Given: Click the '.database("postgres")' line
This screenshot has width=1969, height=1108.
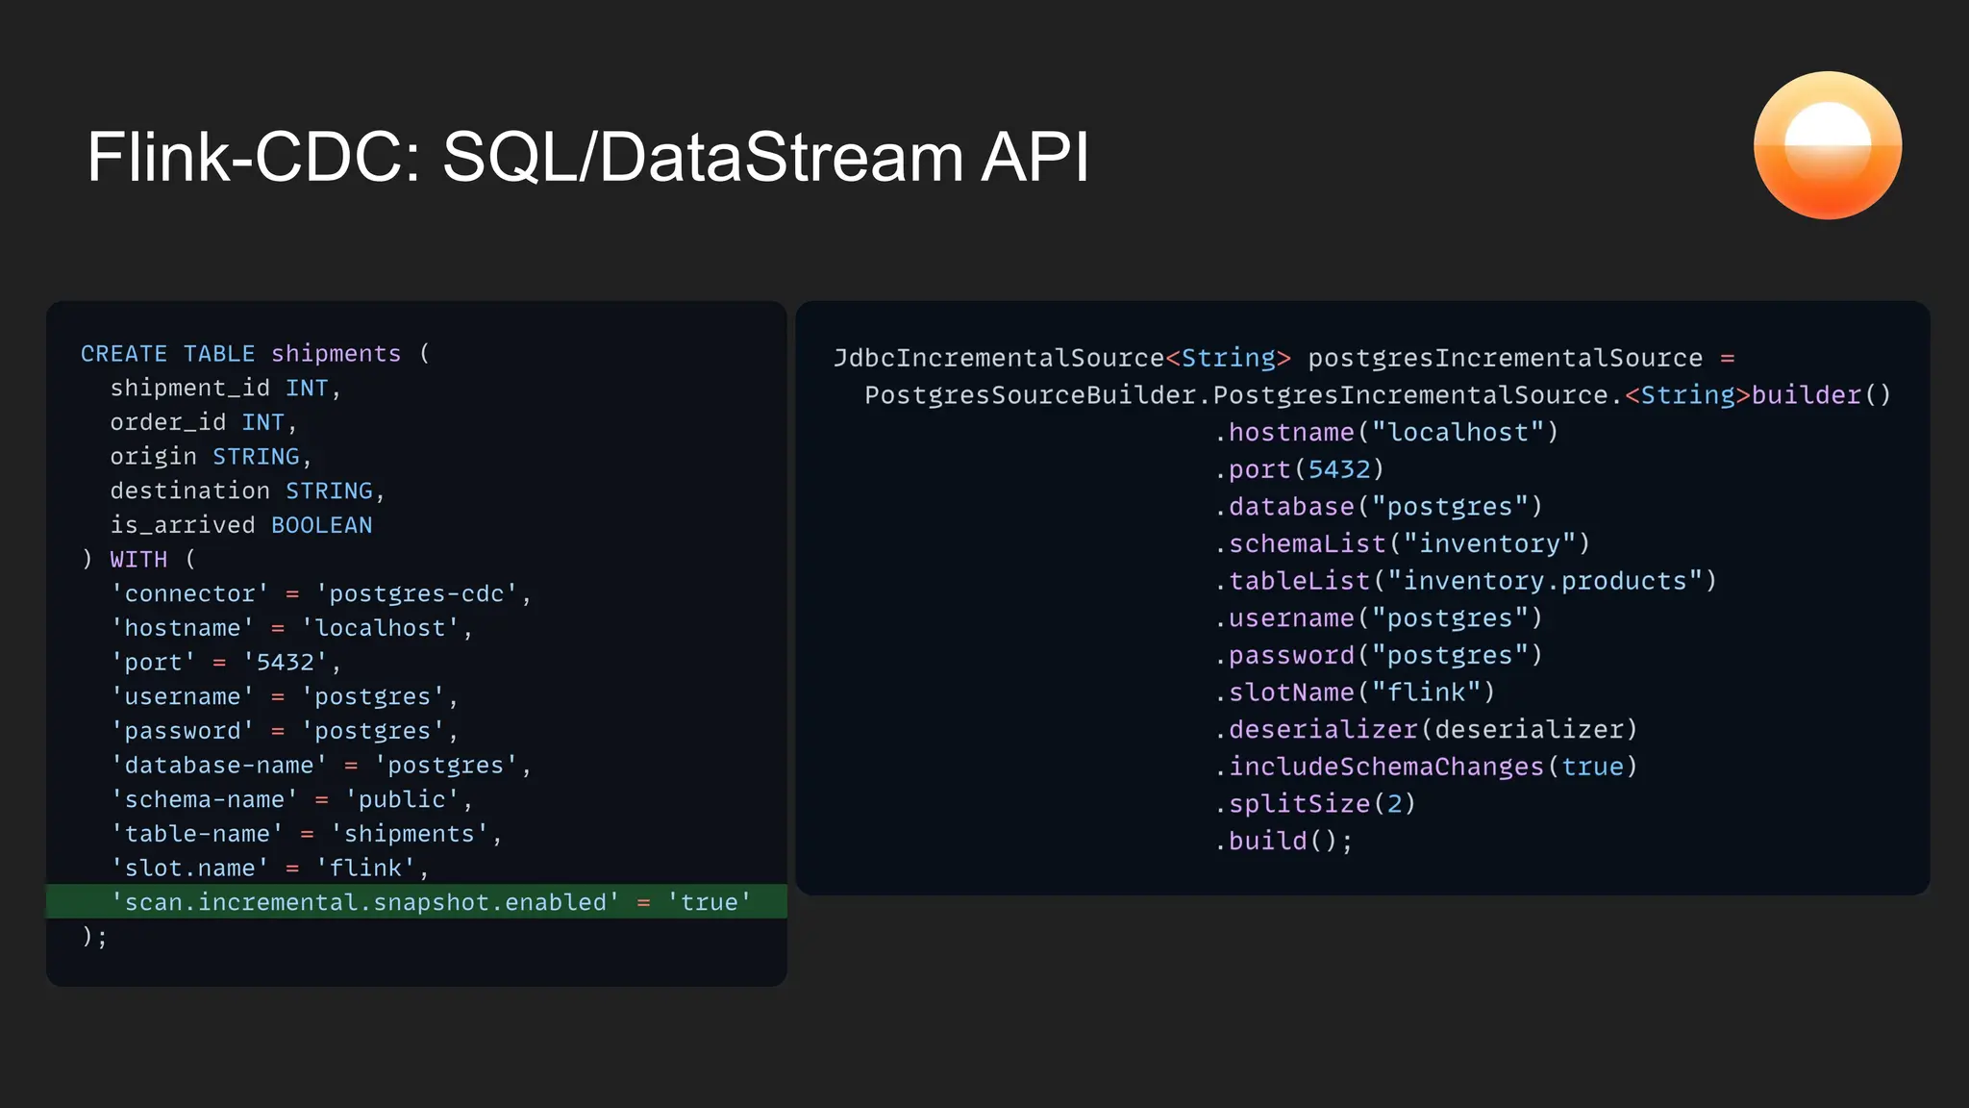Looking at the screenshot, I should point(1378,507).
